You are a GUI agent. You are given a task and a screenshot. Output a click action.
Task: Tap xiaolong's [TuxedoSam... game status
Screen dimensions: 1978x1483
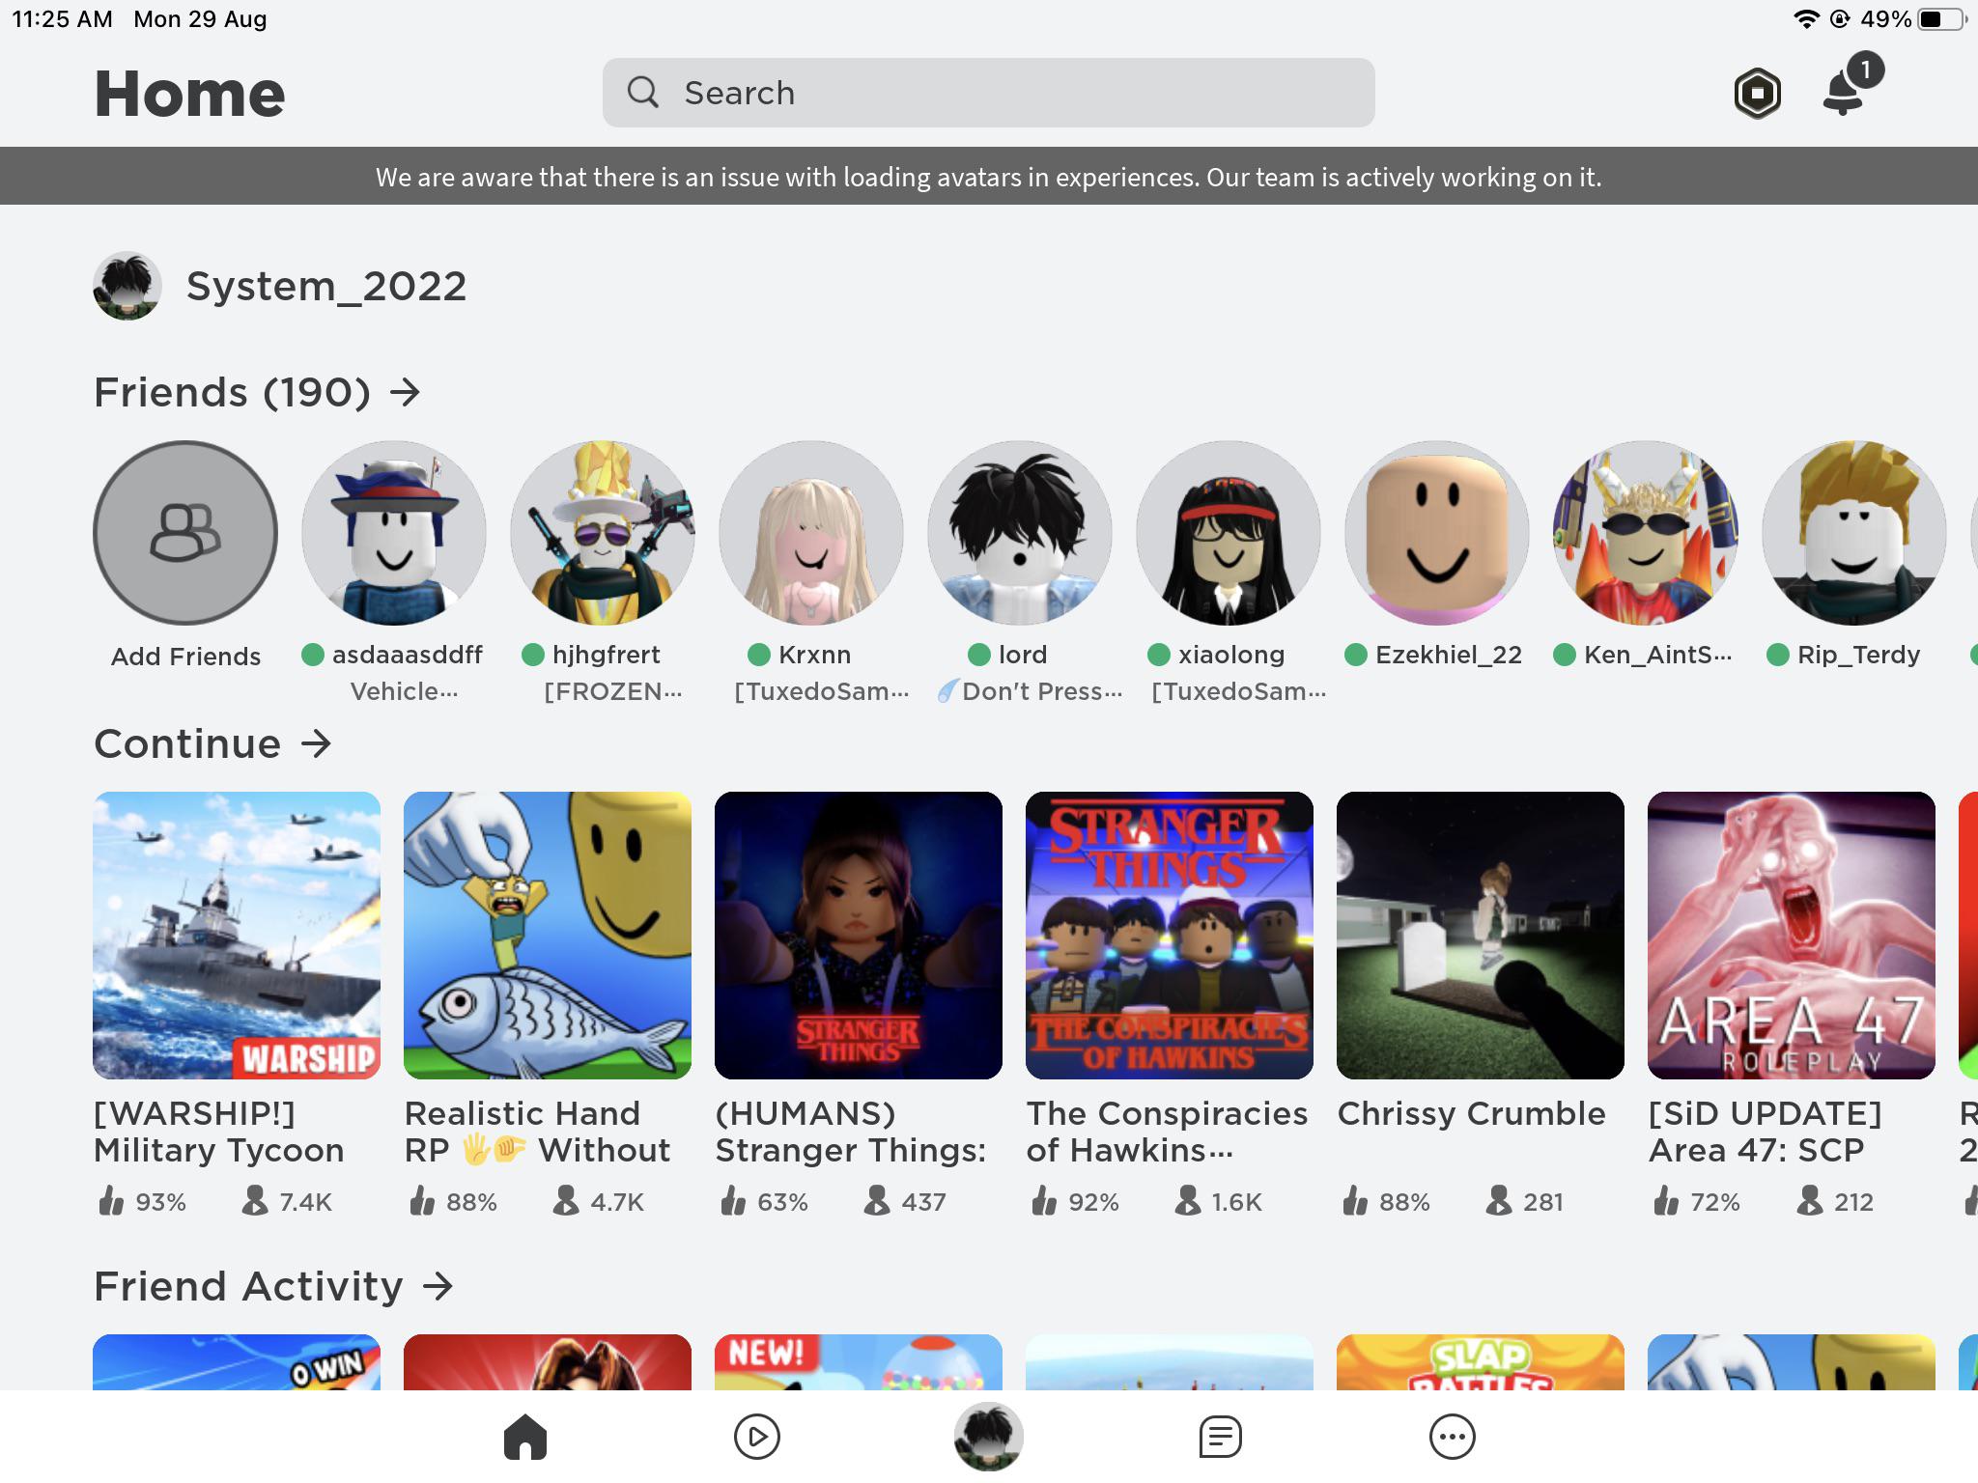tap(1238, 691)
